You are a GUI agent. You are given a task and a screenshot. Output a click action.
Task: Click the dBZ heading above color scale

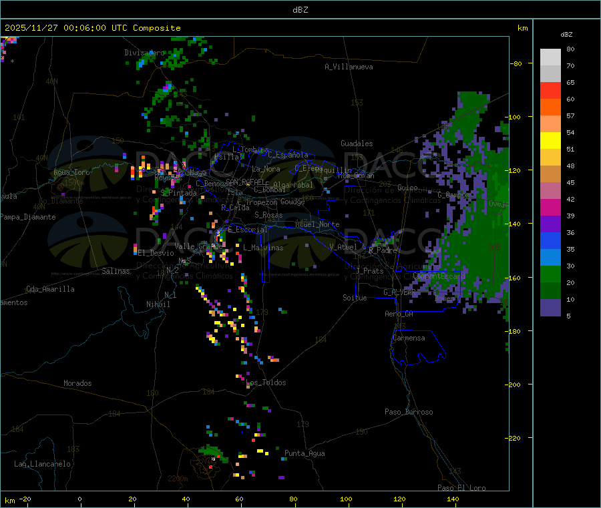[566, 35]
